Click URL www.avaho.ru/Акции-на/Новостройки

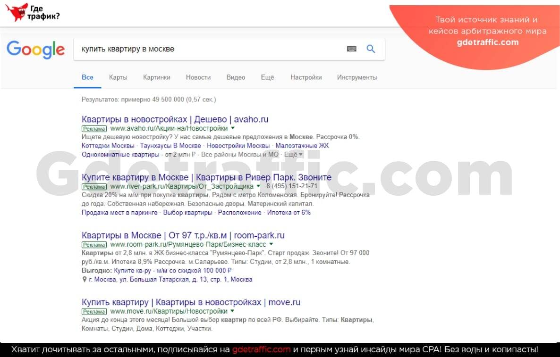click(169, 128)
